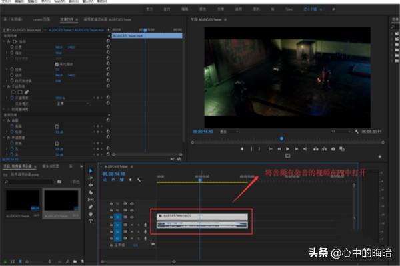Viewport: 400px width, 266px height.
Task: Click the timeline timecode 00:00:14:15
Action: tap(113, 174)
